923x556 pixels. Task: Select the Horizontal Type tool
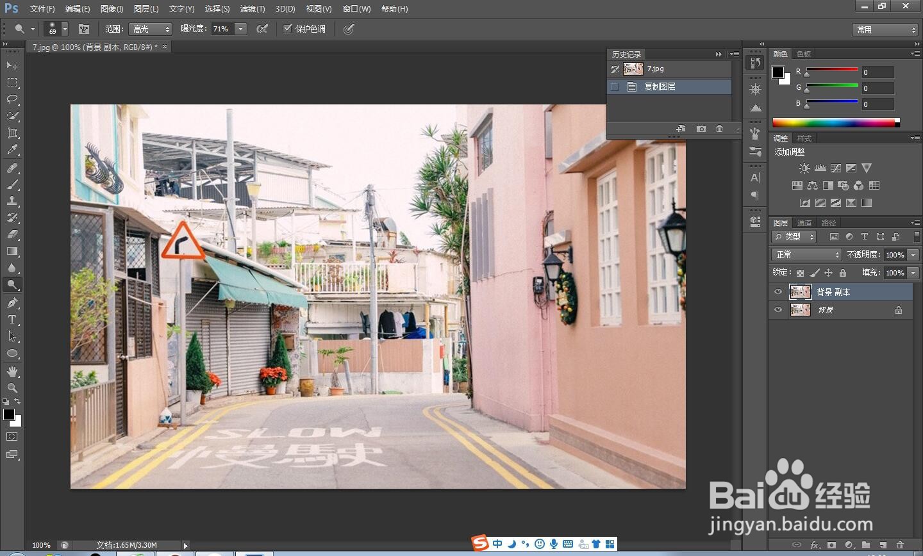coord(12,319)
